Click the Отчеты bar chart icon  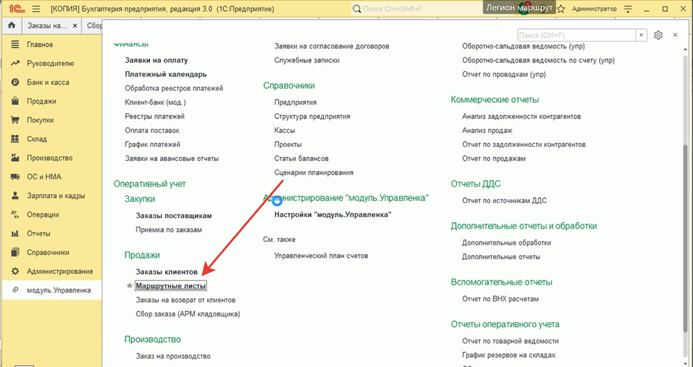15,234
